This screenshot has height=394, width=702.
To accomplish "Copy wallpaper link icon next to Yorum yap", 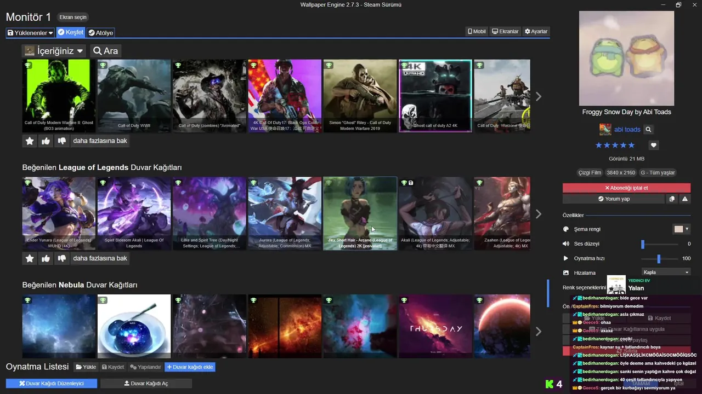I will [x=672, y=199].
